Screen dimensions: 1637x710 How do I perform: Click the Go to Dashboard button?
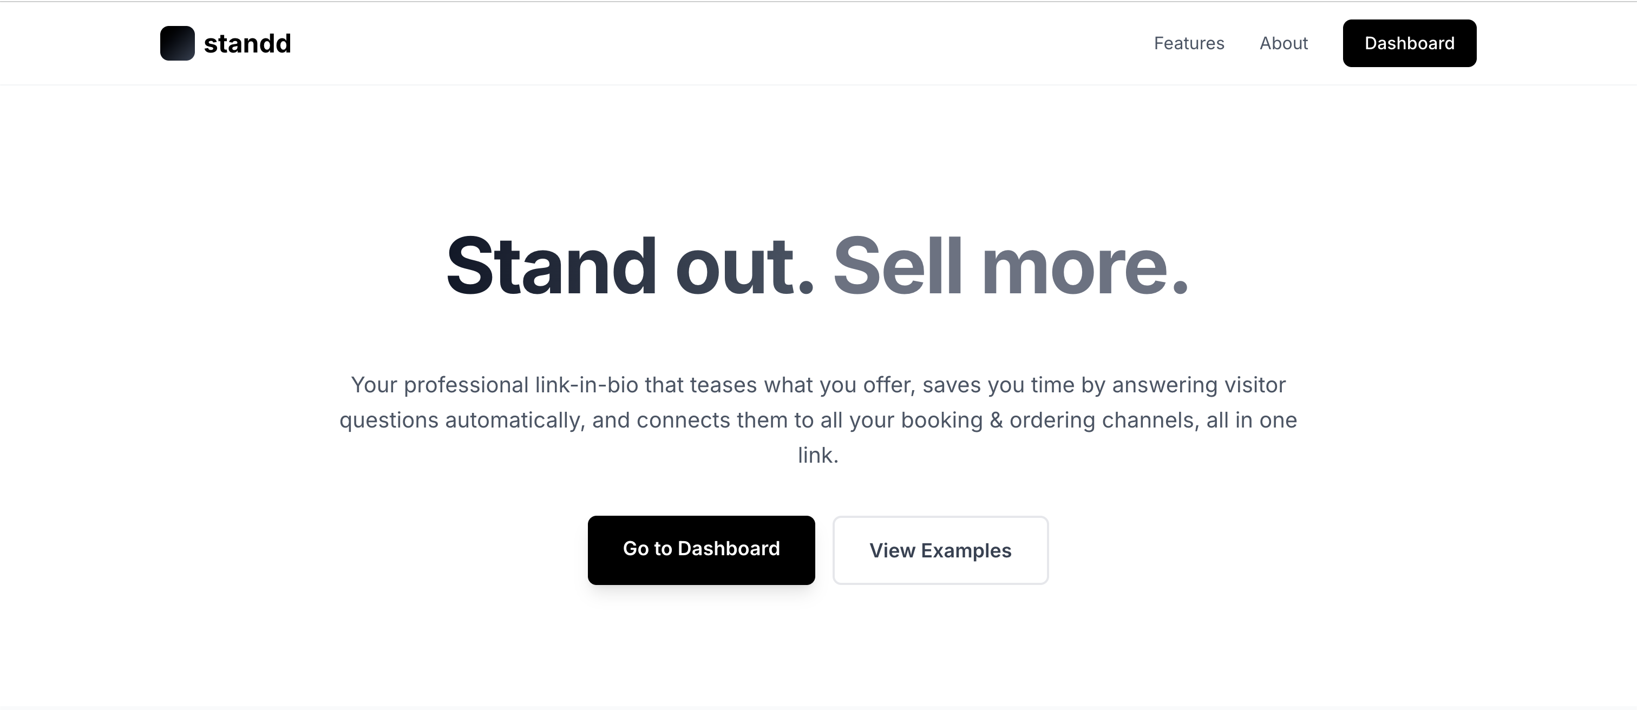click(702, 549)
